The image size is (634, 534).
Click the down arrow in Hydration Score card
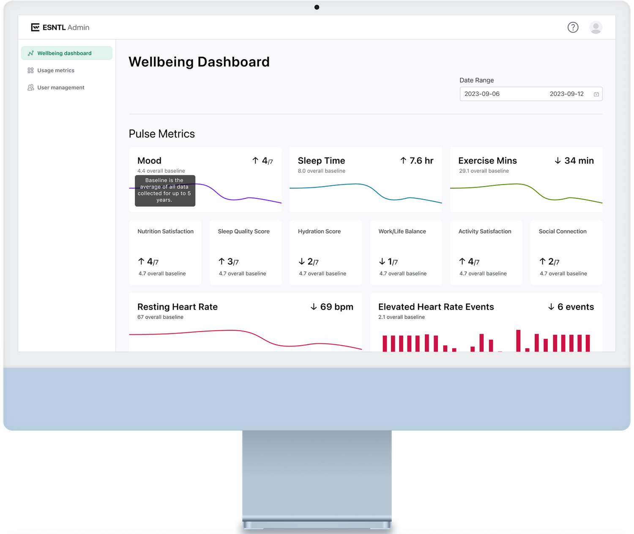tap(301, 262)
